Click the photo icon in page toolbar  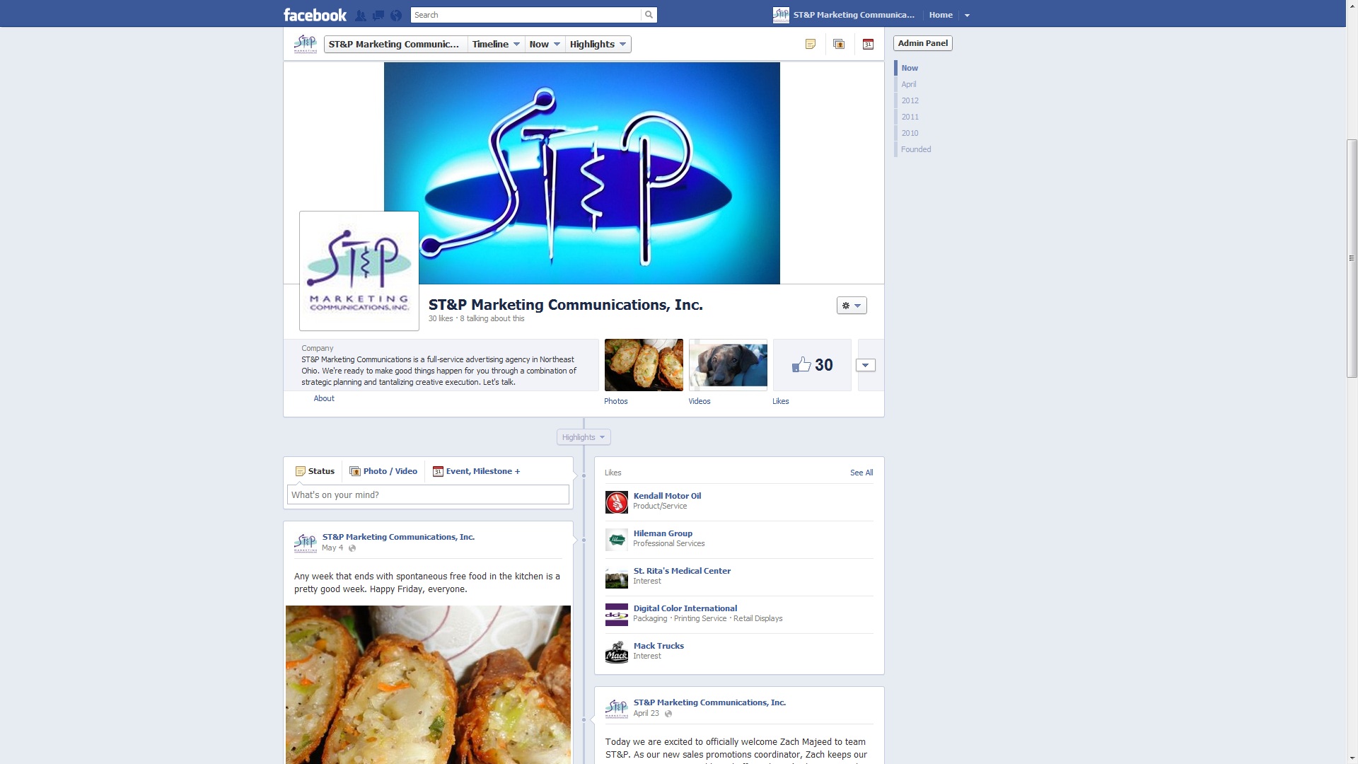(839, 44)
